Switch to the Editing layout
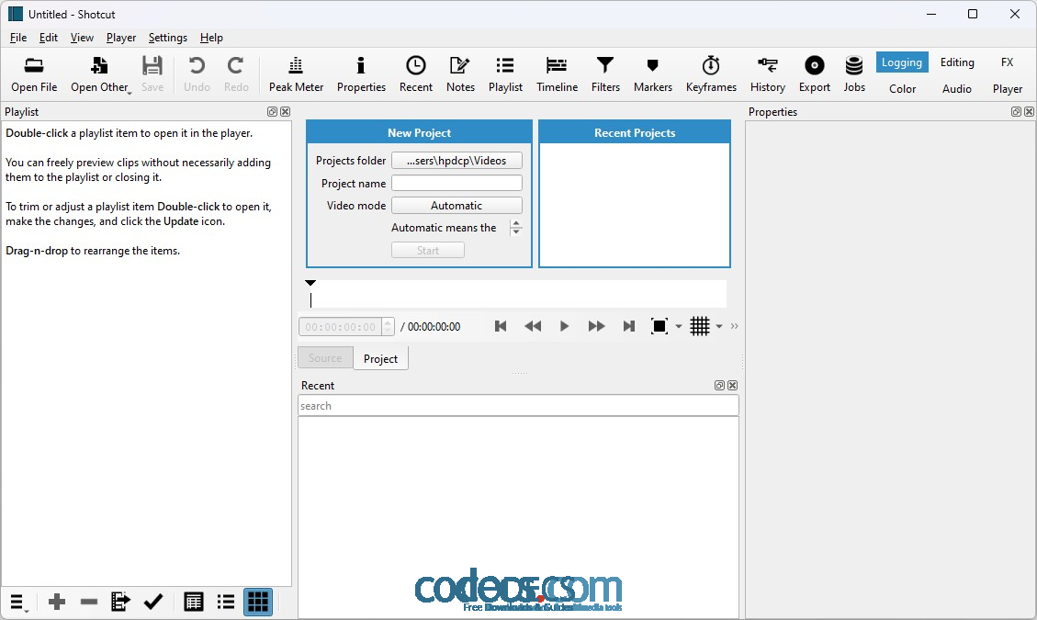1037x620 pixels. pos(957,62)
